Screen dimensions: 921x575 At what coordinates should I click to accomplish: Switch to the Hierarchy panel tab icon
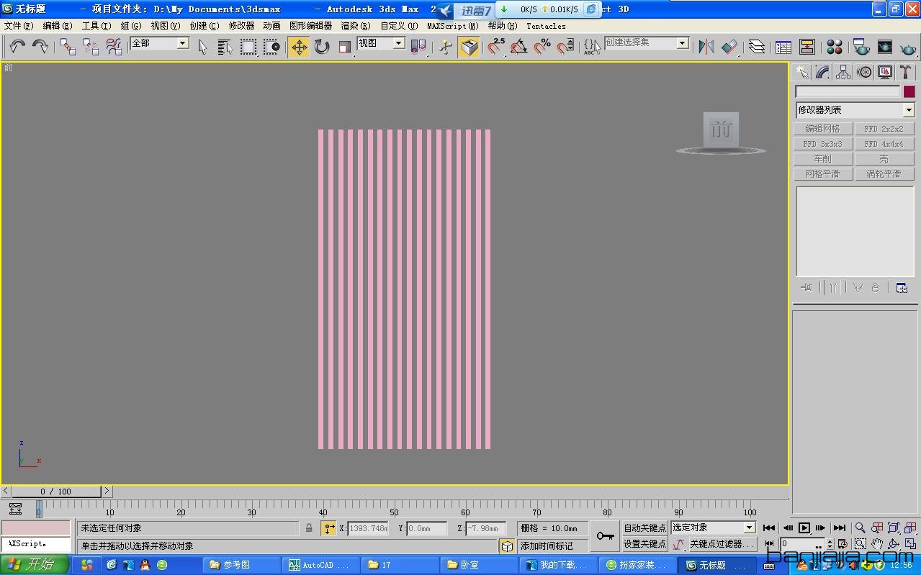(843, 72)
